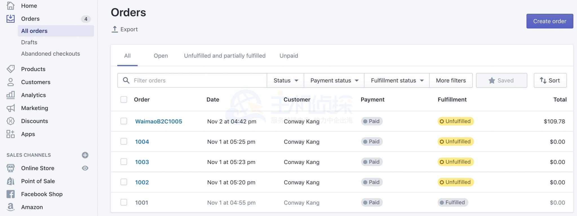The image size is (577, 216).
Task: Select the checkbox for order WaimaoB2C1005
Action: [x=124, y=121]
